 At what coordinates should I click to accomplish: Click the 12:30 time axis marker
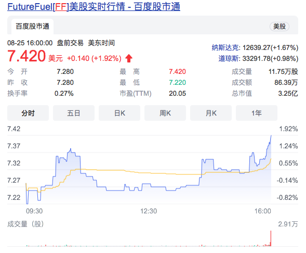149,211
